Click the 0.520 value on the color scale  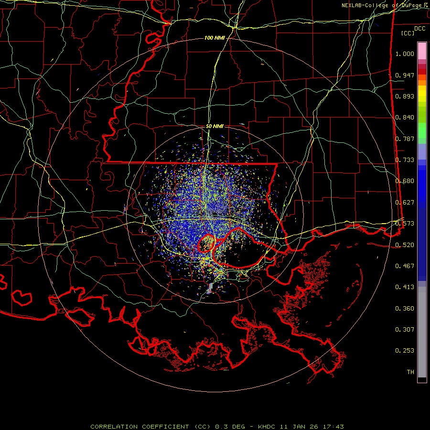click(405, 245)
